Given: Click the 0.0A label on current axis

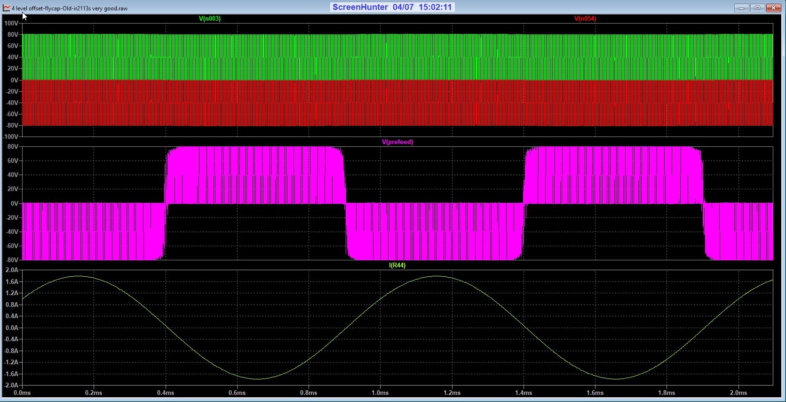Looking at the screenshot, I should pyautogui.click(x=12, y=328).
